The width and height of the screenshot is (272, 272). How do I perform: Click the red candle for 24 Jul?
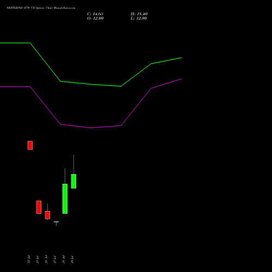point(47,215)
